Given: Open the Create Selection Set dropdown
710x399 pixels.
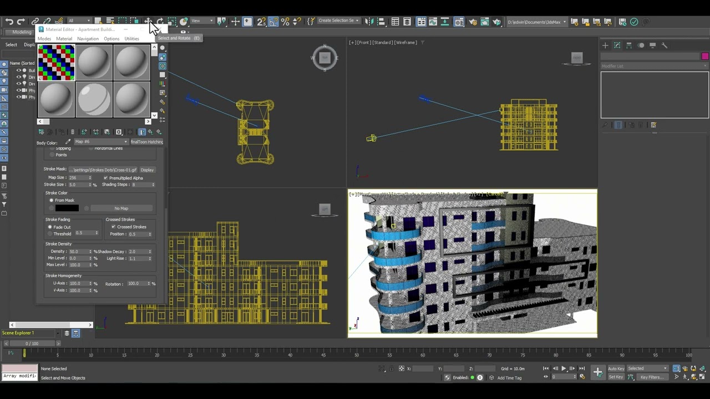Looking at the screenshot, I should (338, 21).
